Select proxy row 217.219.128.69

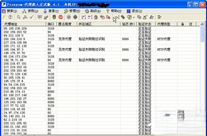(101, 43)
